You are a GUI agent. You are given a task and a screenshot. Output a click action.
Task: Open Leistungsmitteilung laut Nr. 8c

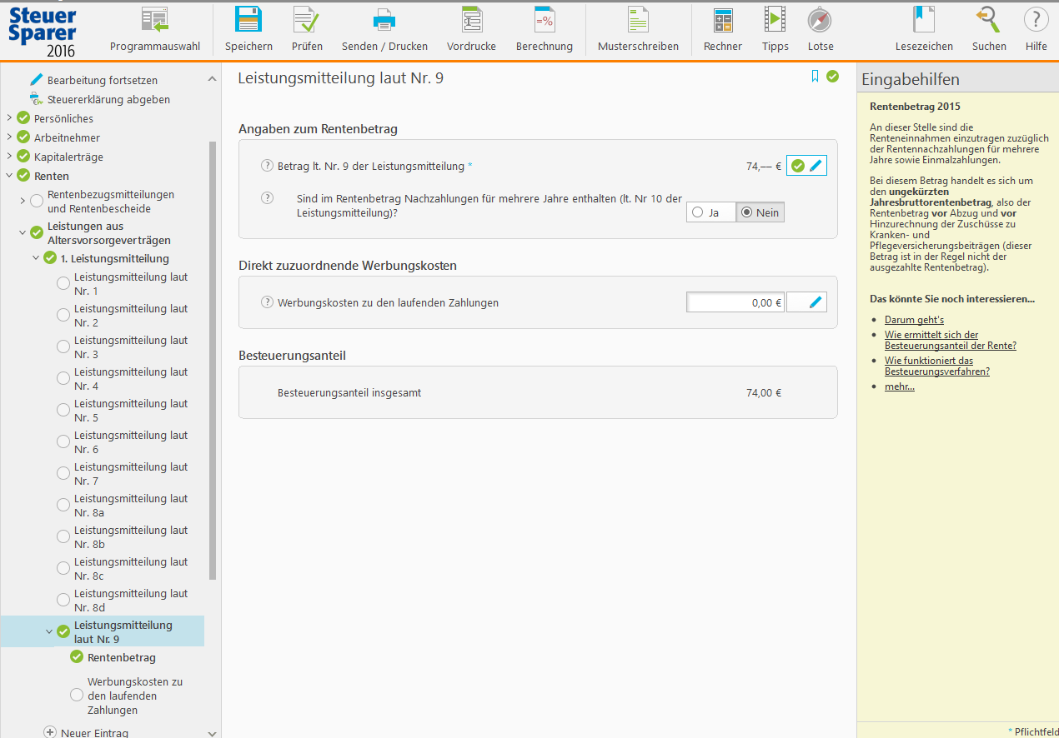point(131,569)
